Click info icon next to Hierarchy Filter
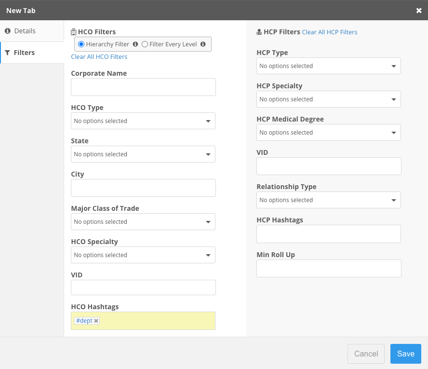Image resolution: width=428 pixels, height=369 pixels. click(135, 44)
